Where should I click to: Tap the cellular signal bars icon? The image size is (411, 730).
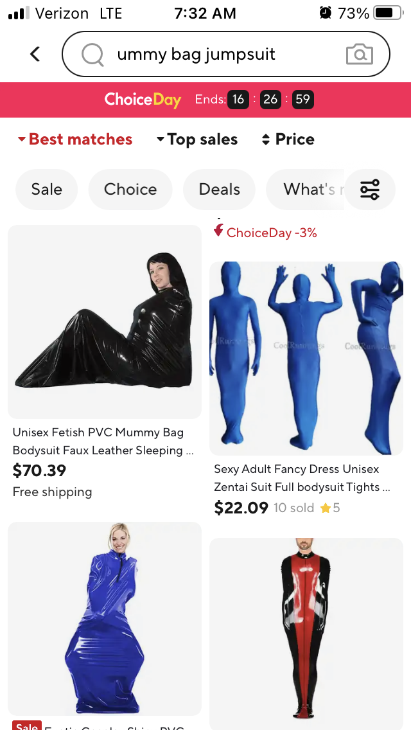19,13
